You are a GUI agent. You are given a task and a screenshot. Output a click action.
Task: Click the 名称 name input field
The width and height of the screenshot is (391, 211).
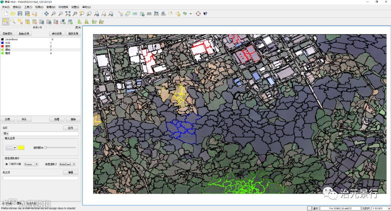[x=41, y=134]
